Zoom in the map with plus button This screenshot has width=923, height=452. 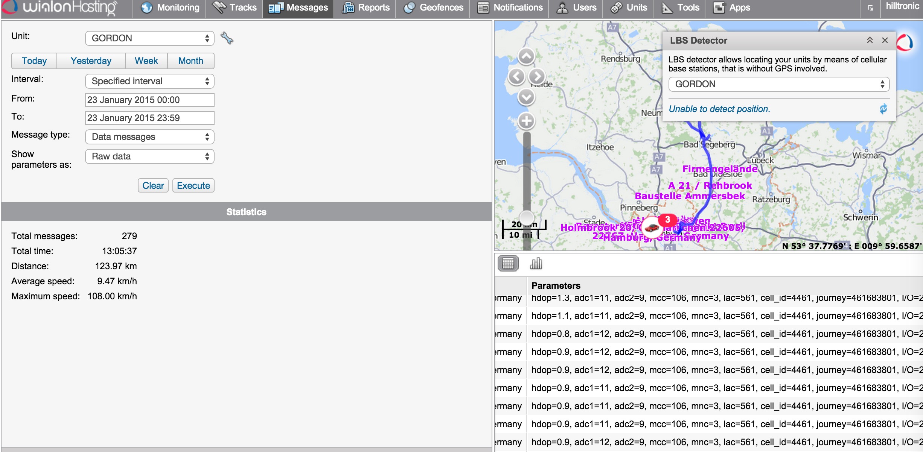point(526,121)
